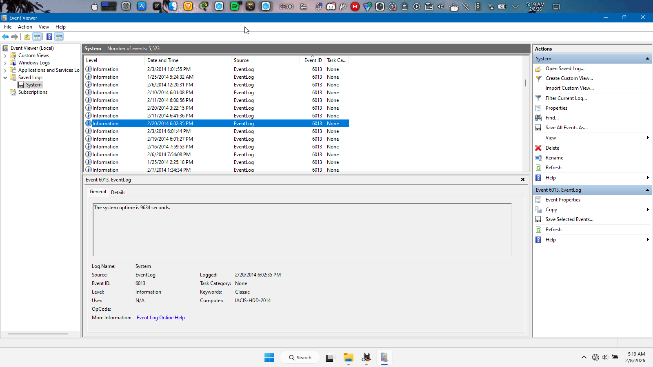Switch to the Details tab

118,192
